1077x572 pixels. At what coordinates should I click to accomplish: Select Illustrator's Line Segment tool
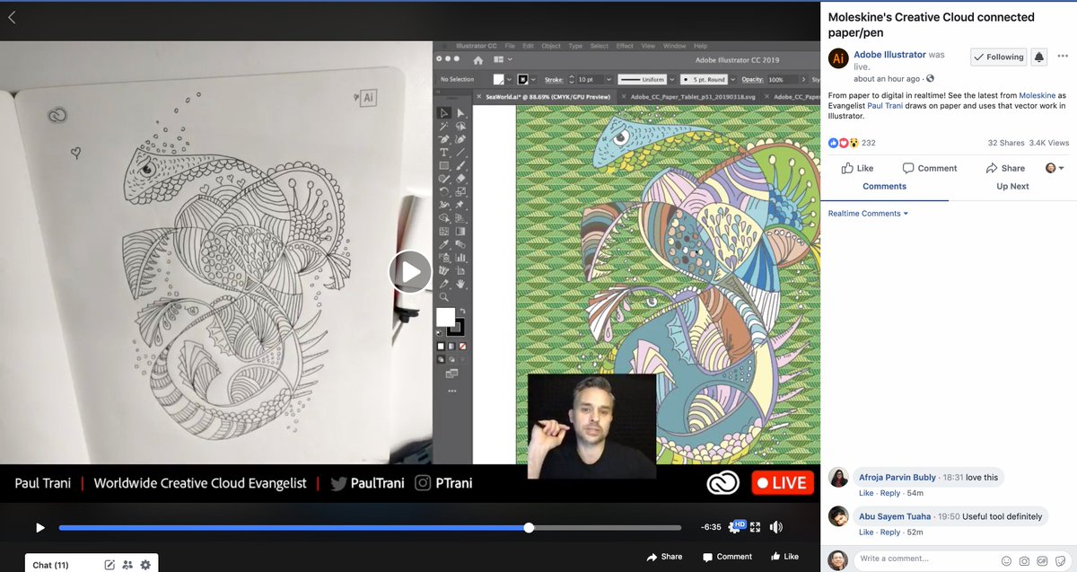(461, 152)
